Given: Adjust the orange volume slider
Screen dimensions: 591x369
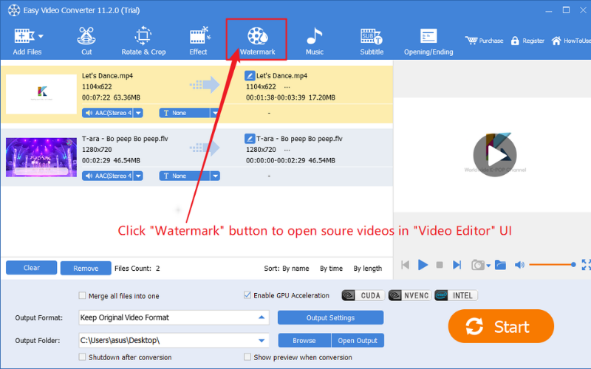Looking at the screenshot, I should coord(552,265).
